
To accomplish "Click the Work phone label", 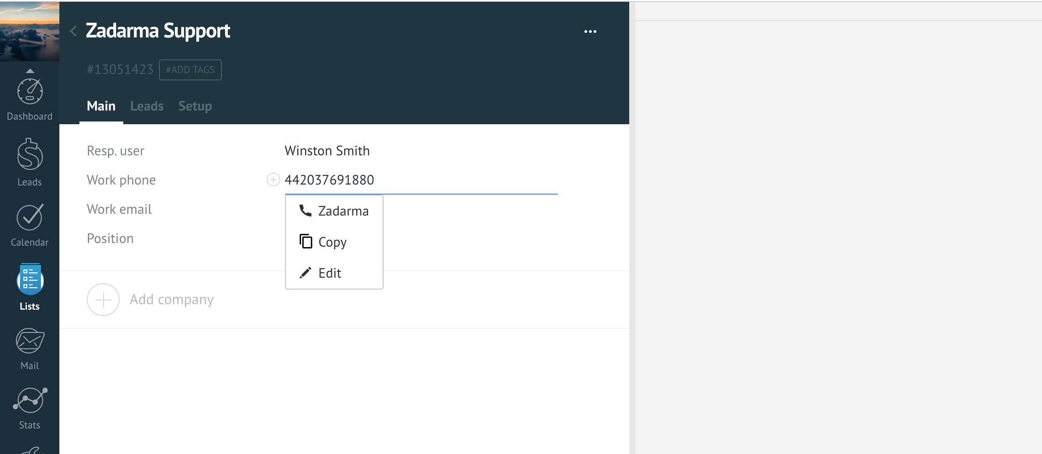I will click(121, 180).
